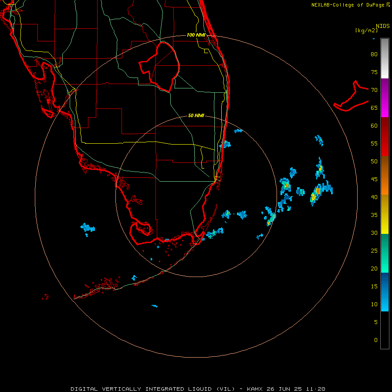
Task: Click the 25 value on the scale
Action: pos(374,250)
